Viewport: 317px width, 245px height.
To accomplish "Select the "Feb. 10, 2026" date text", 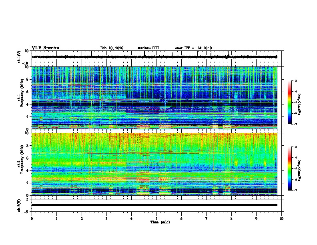I will click(x=112, y=48).
